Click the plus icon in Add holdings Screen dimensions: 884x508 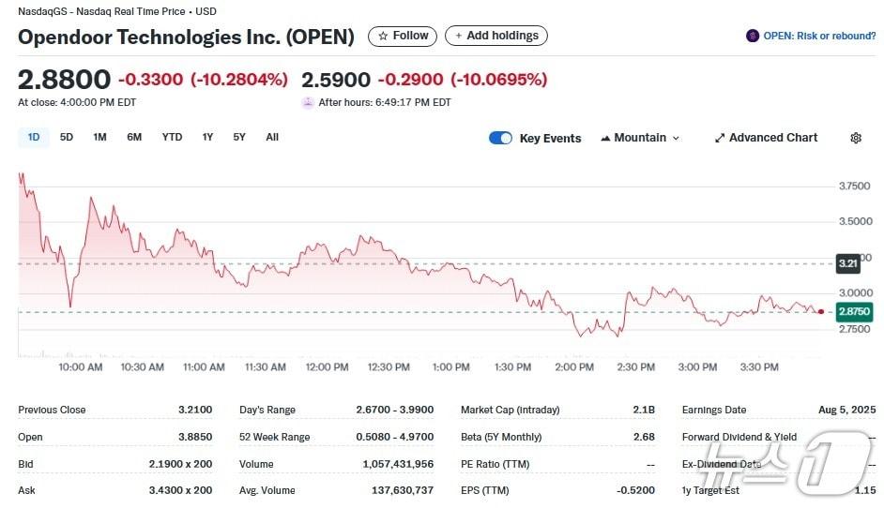[x=458, y=36]
